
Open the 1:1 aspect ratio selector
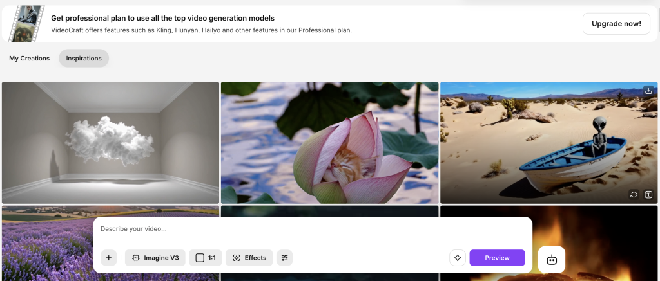tap(206, 258)
